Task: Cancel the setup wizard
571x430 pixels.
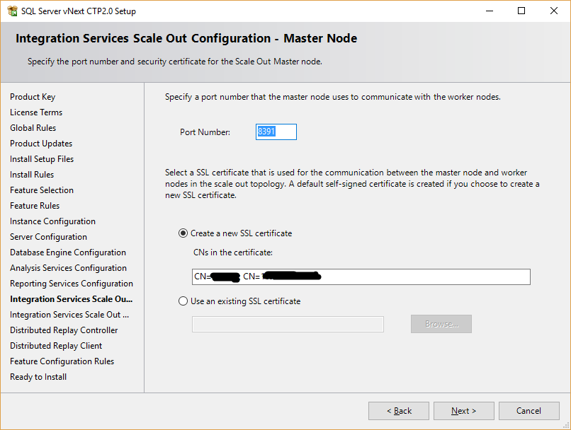Action: pos(528,411)
